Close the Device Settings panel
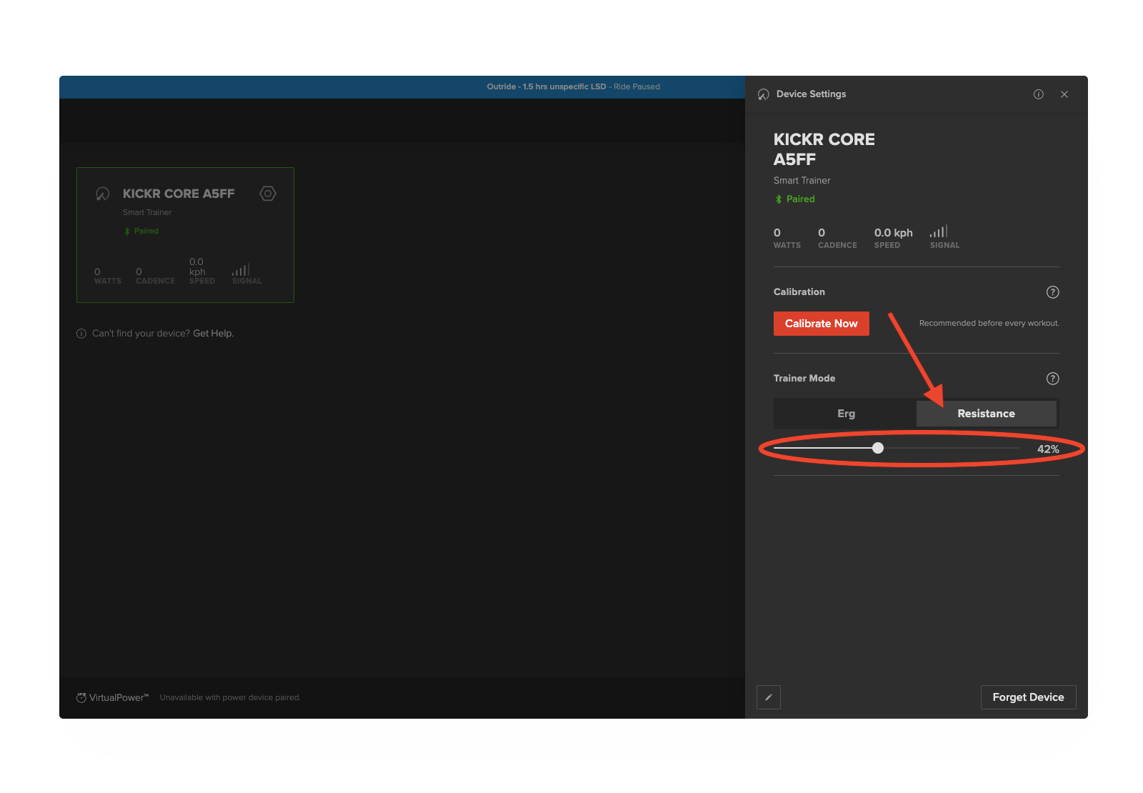Viewport: 1143px width, 793px height. [x=1064, y=94]
